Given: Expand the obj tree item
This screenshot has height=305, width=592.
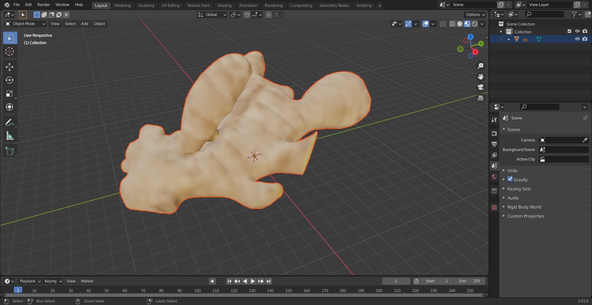Looking at the screenshot, I should tap(509, 39).
